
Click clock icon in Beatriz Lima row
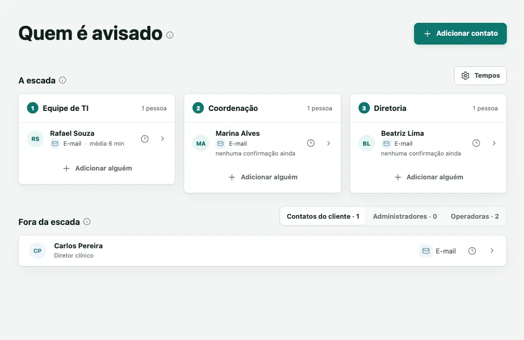click(x=476, y=143)
